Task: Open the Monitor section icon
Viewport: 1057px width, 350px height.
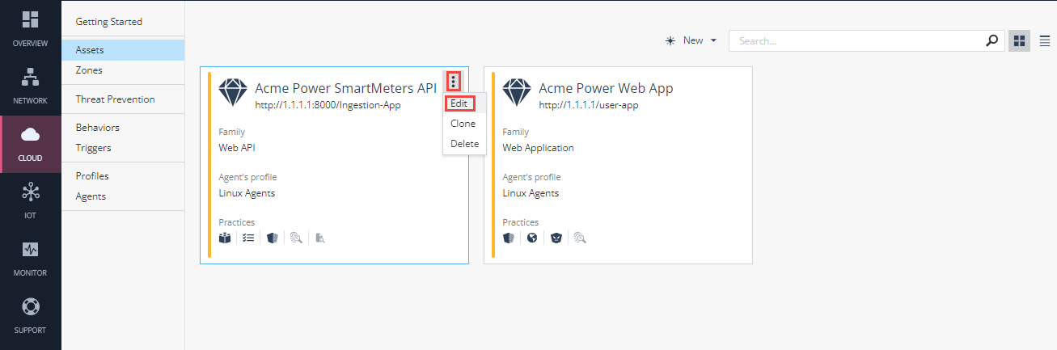Action: click(30, 250)
